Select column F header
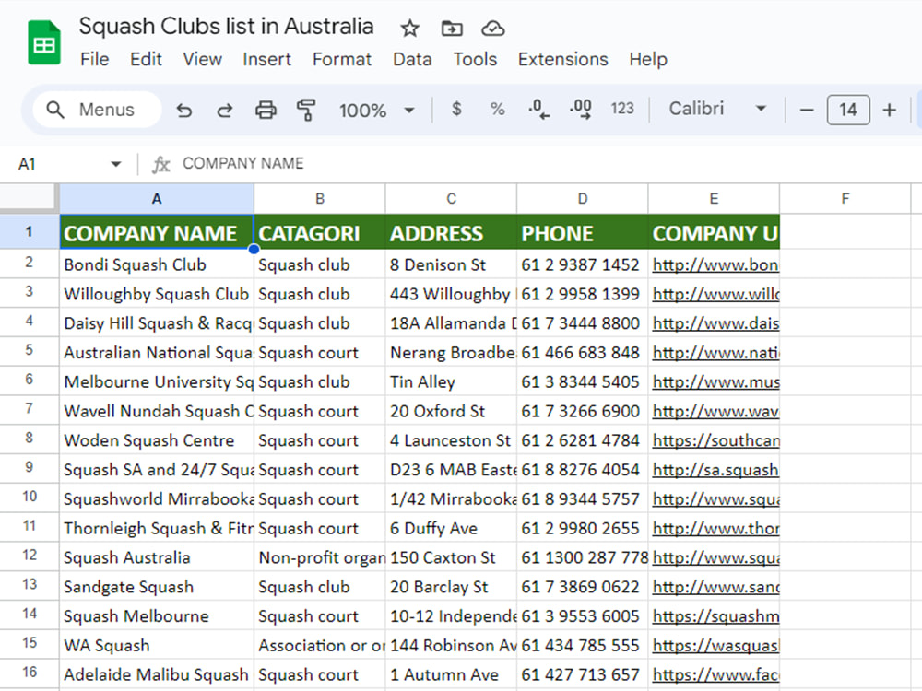The width and height of the screenshot is (922, 691). tap(845, 199)
